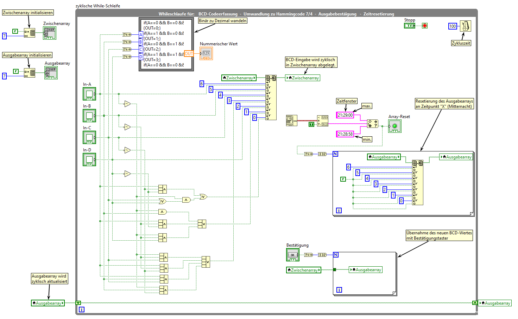
Task: Click the Replace Array Subset node in reset loop
Action: [418, 182]
